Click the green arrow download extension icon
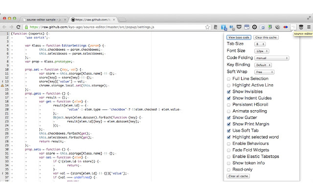The height and width of the screenshot is (195, 313). click(270, 27)
